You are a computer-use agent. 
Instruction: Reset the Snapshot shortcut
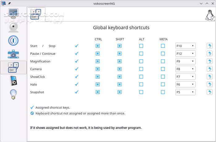coord(210,92)
